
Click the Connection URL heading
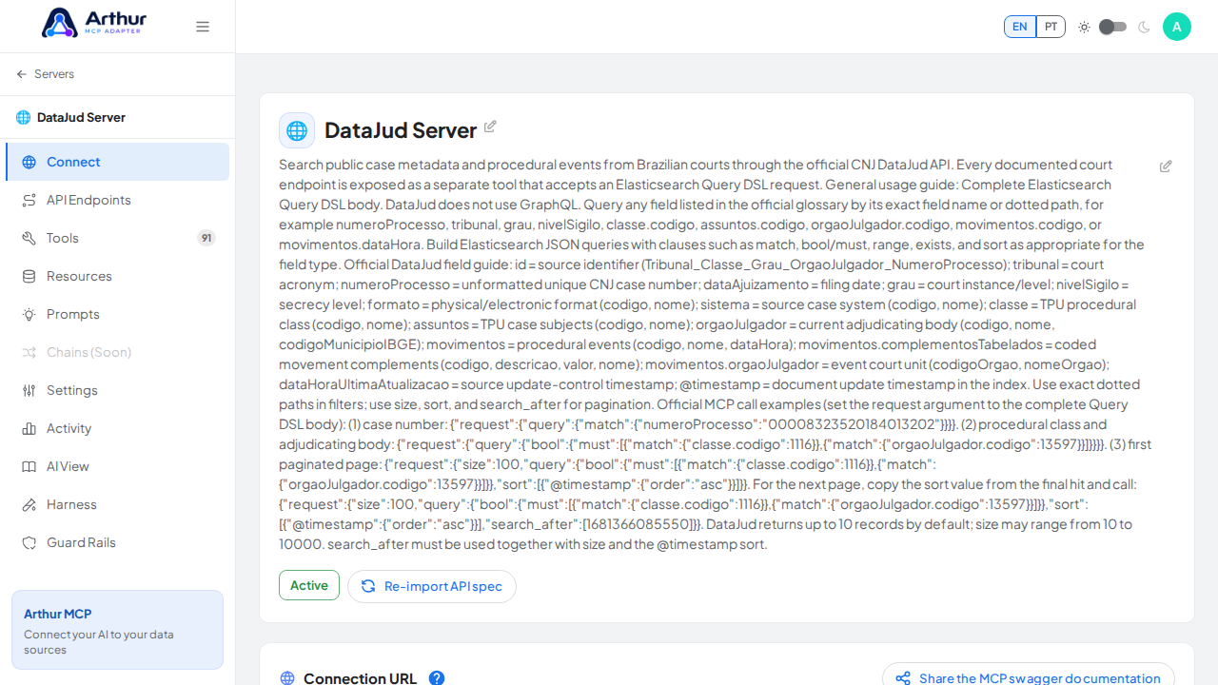coord(360,678)
